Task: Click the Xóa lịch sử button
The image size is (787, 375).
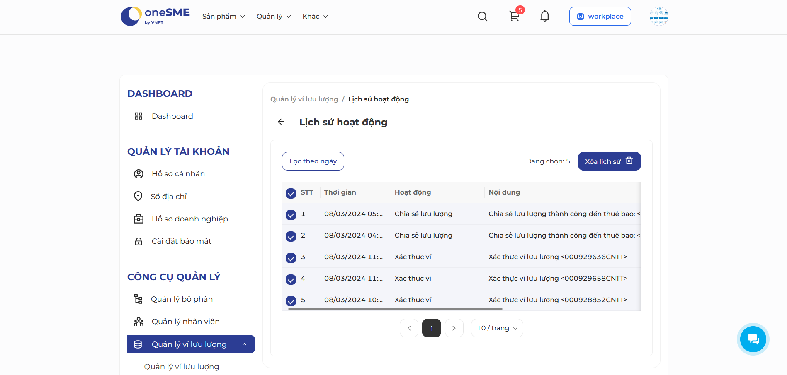Action: click(x=609, y=161)
